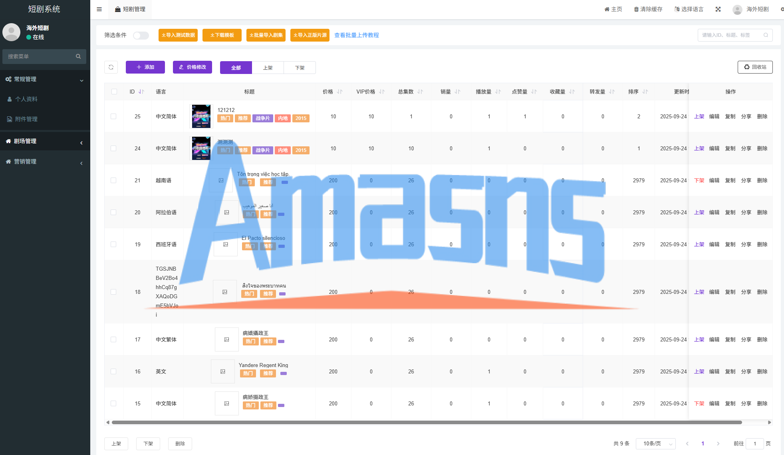Check the checkbox for row ID 25
This screenshot has width=784, height=455.
[x=113, y=116]
